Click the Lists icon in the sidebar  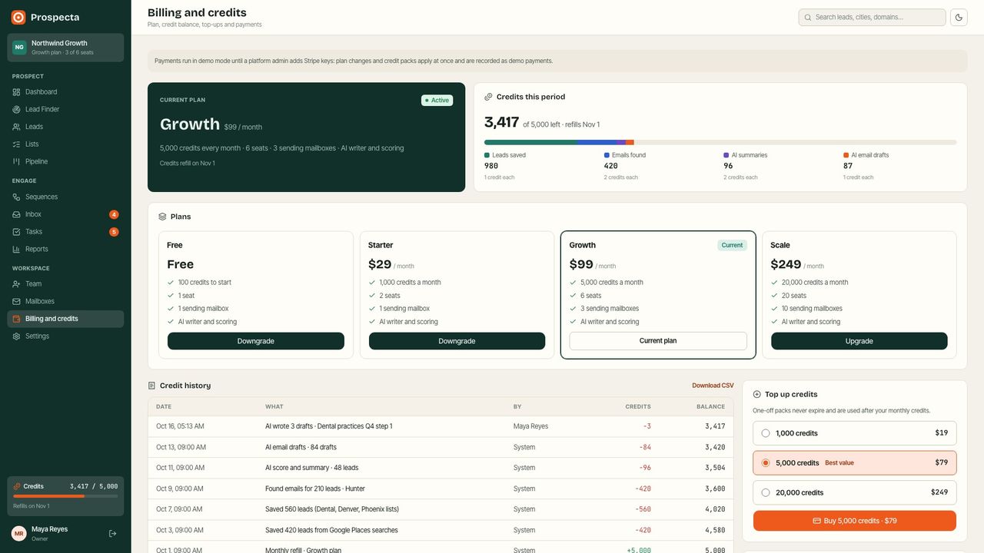tap(17, 144)
